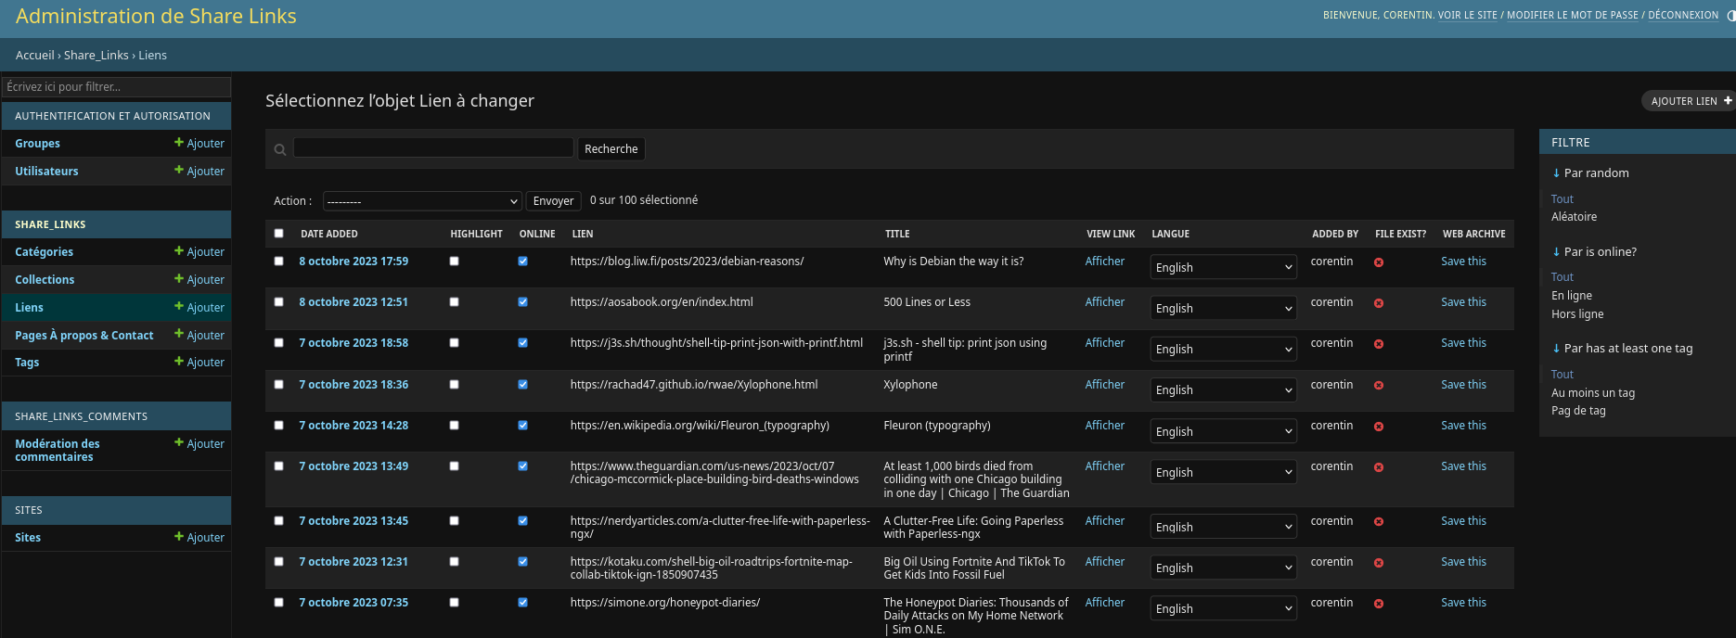Open language dropdown for nerdyarticles row
Viewport: 1736px width, 638px height.
[1223, 527]
